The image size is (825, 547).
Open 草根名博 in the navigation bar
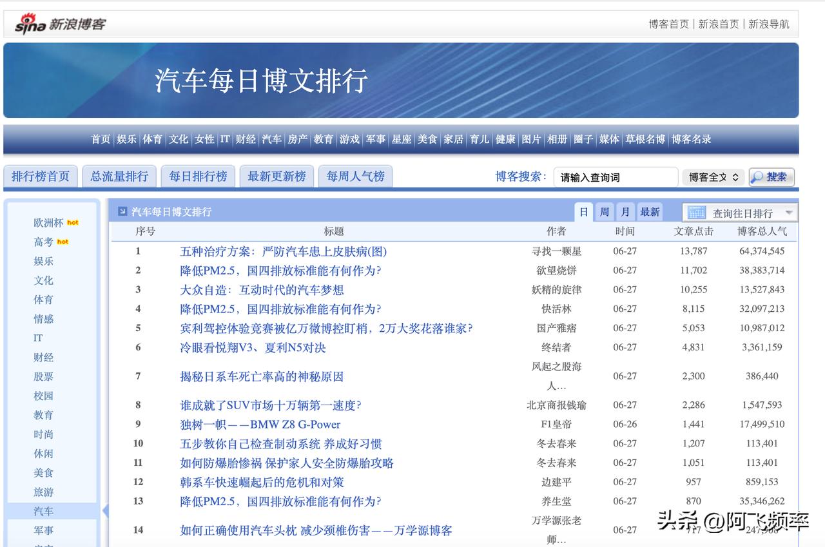point(645,139)
